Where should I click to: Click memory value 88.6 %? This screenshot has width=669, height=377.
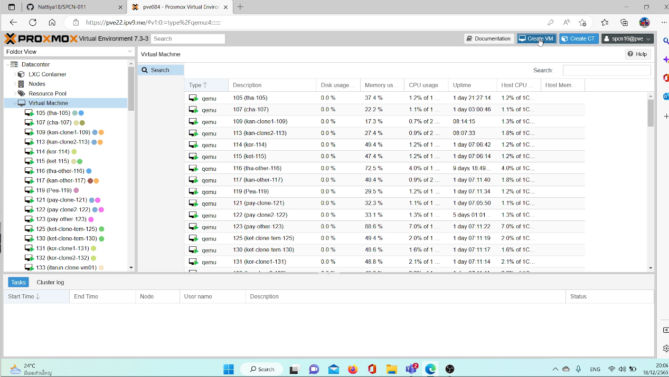374,227
